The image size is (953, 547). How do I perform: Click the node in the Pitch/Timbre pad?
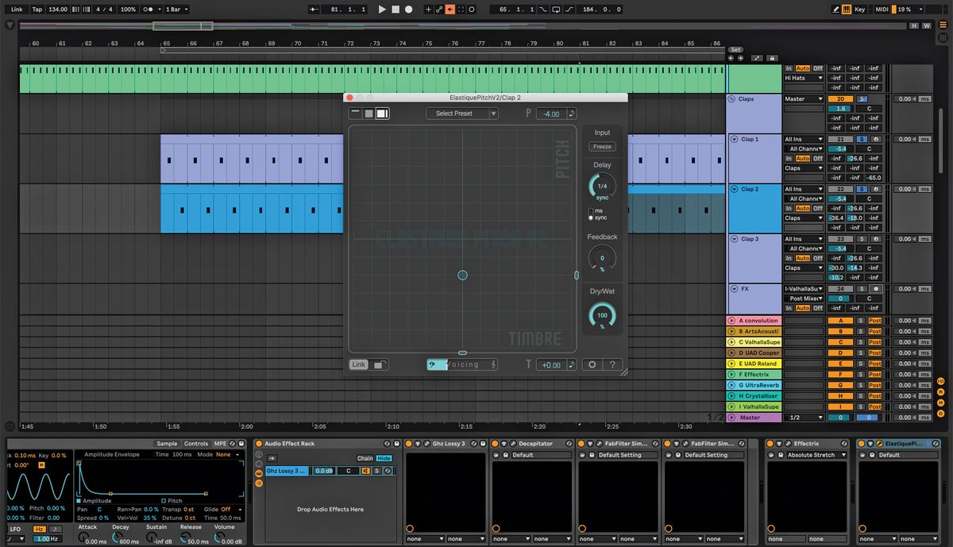click(463, 275)
